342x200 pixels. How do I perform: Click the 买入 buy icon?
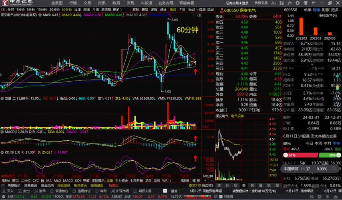tap(3, 191)
